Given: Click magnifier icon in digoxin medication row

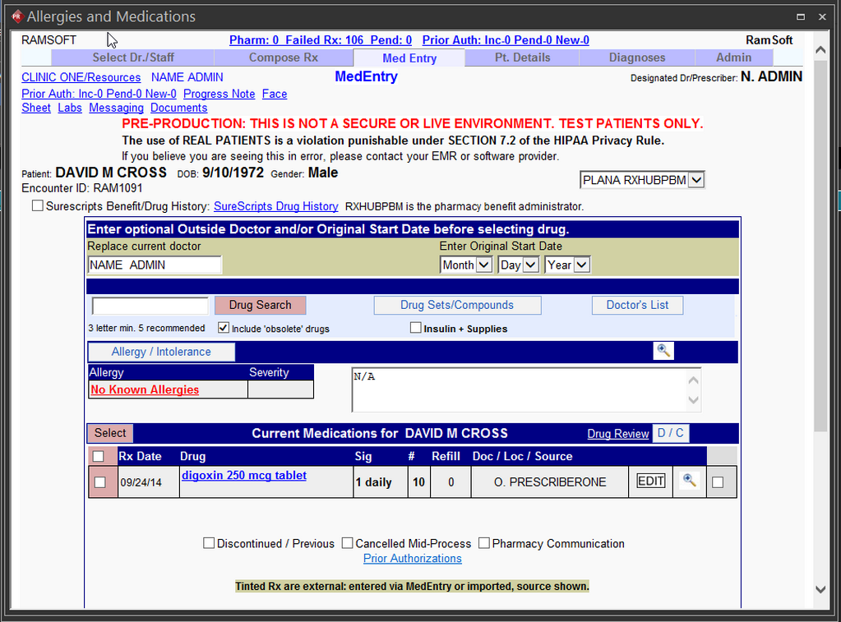Looking at the screenshot, I should click(x=689, y=481).
